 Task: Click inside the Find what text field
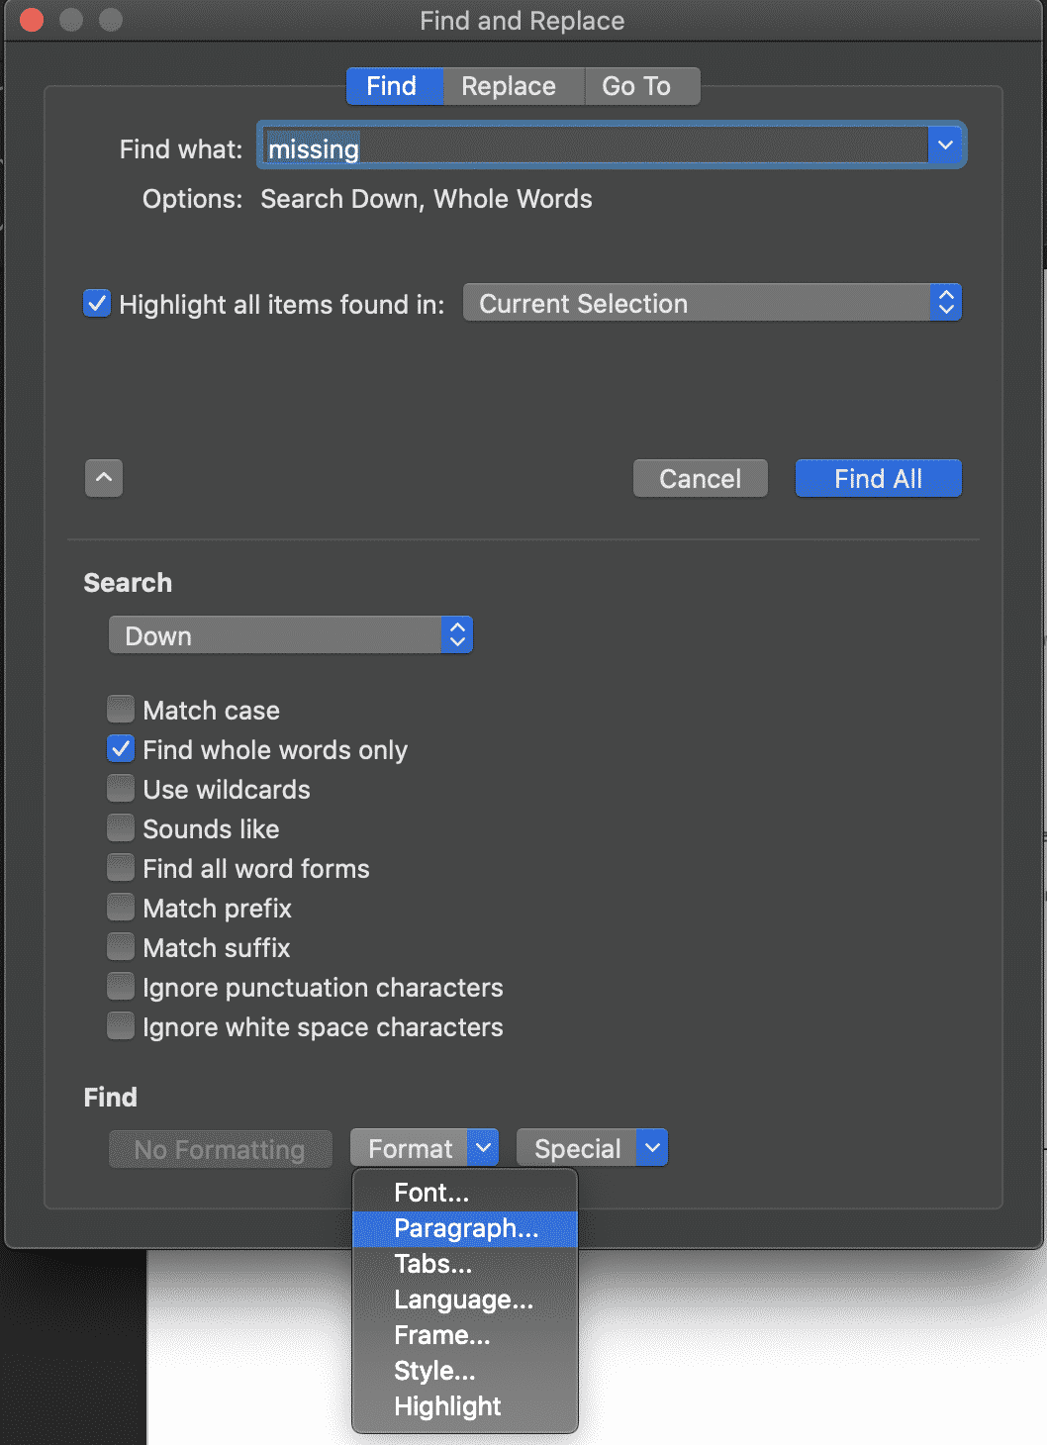pyautogui.click(x=594, y=148)
